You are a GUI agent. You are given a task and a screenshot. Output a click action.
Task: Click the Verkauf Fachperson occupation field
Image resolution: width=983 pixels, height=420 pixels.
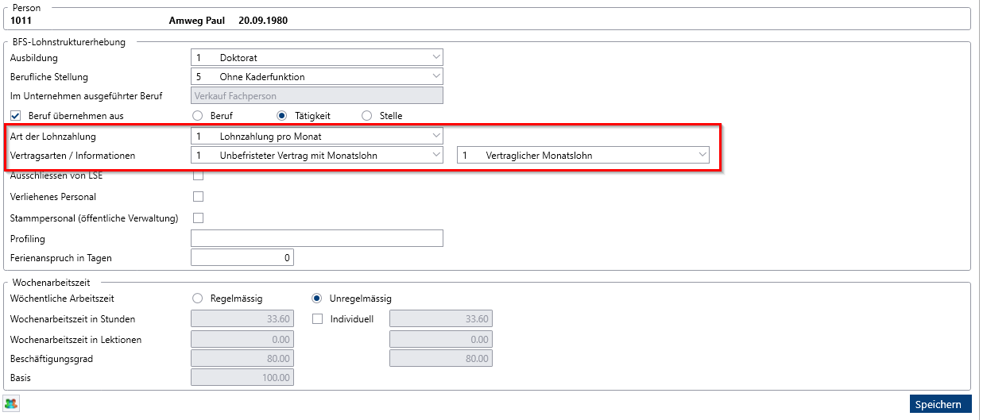[x=317, y=95]
